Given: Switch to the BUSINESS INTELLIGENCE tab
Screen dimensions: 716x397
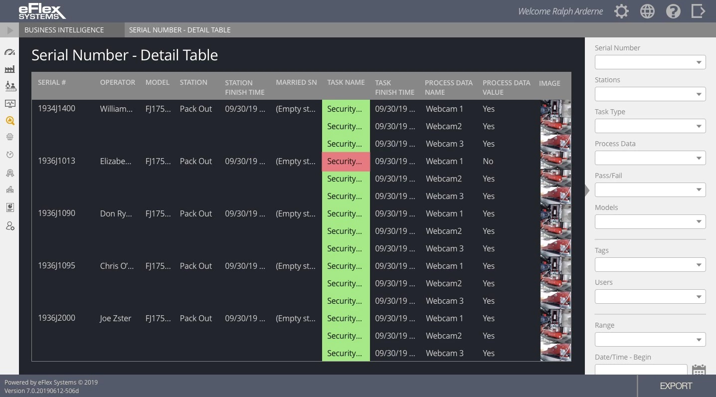Looking at the screenshot, I should [x=64, y=30].
